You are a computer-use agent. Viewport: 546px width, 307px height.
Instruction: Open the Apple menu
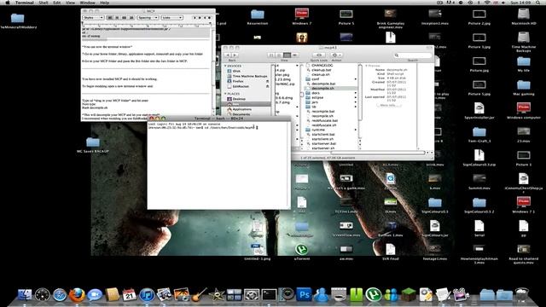click(8, 3)
